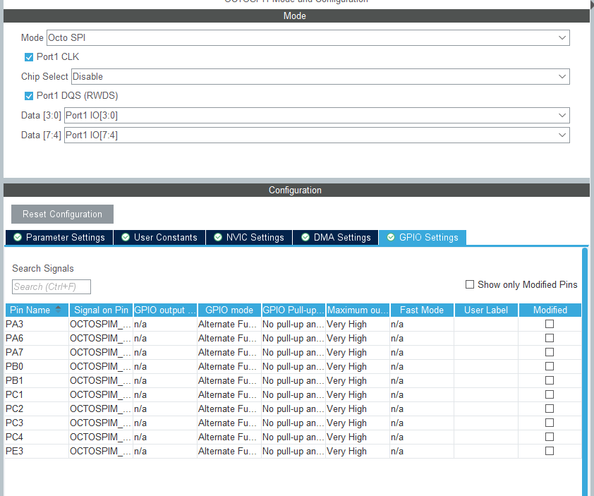This screenshot has width=594, height=496.
Task: Sort by the GPIO Pull-up column header
Action: click(293, 310)
